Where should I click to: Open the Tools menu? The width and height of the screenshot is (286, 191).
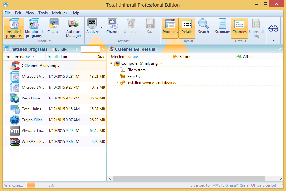43,13
